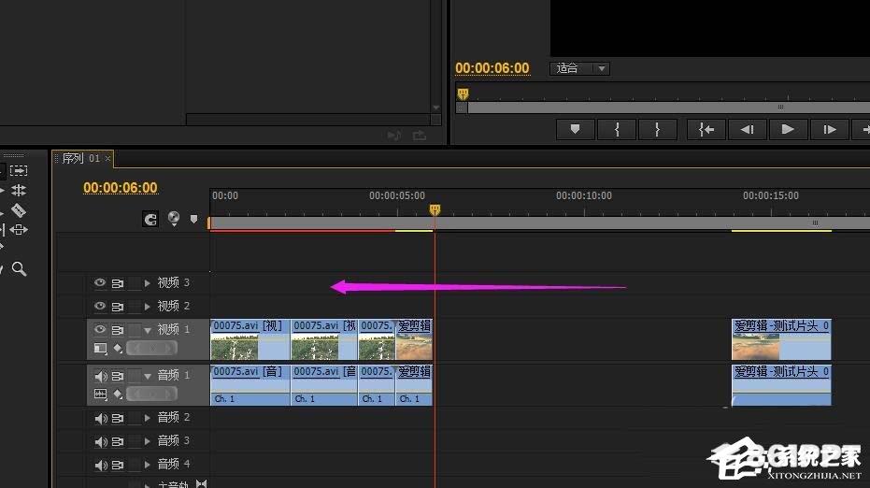Click the master track end icon

(x=202, y=484)
